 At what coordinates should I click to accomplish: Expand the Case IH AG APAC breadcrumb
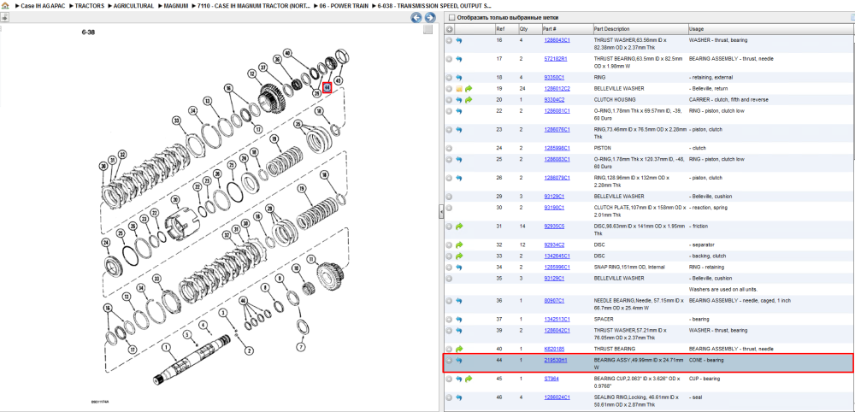[x=42, y=5]
